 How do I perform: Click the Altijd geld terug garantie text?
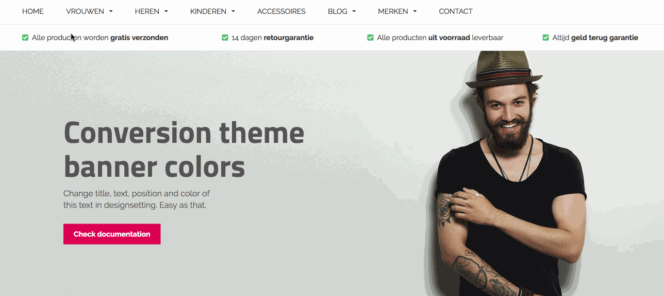point(595,38)
